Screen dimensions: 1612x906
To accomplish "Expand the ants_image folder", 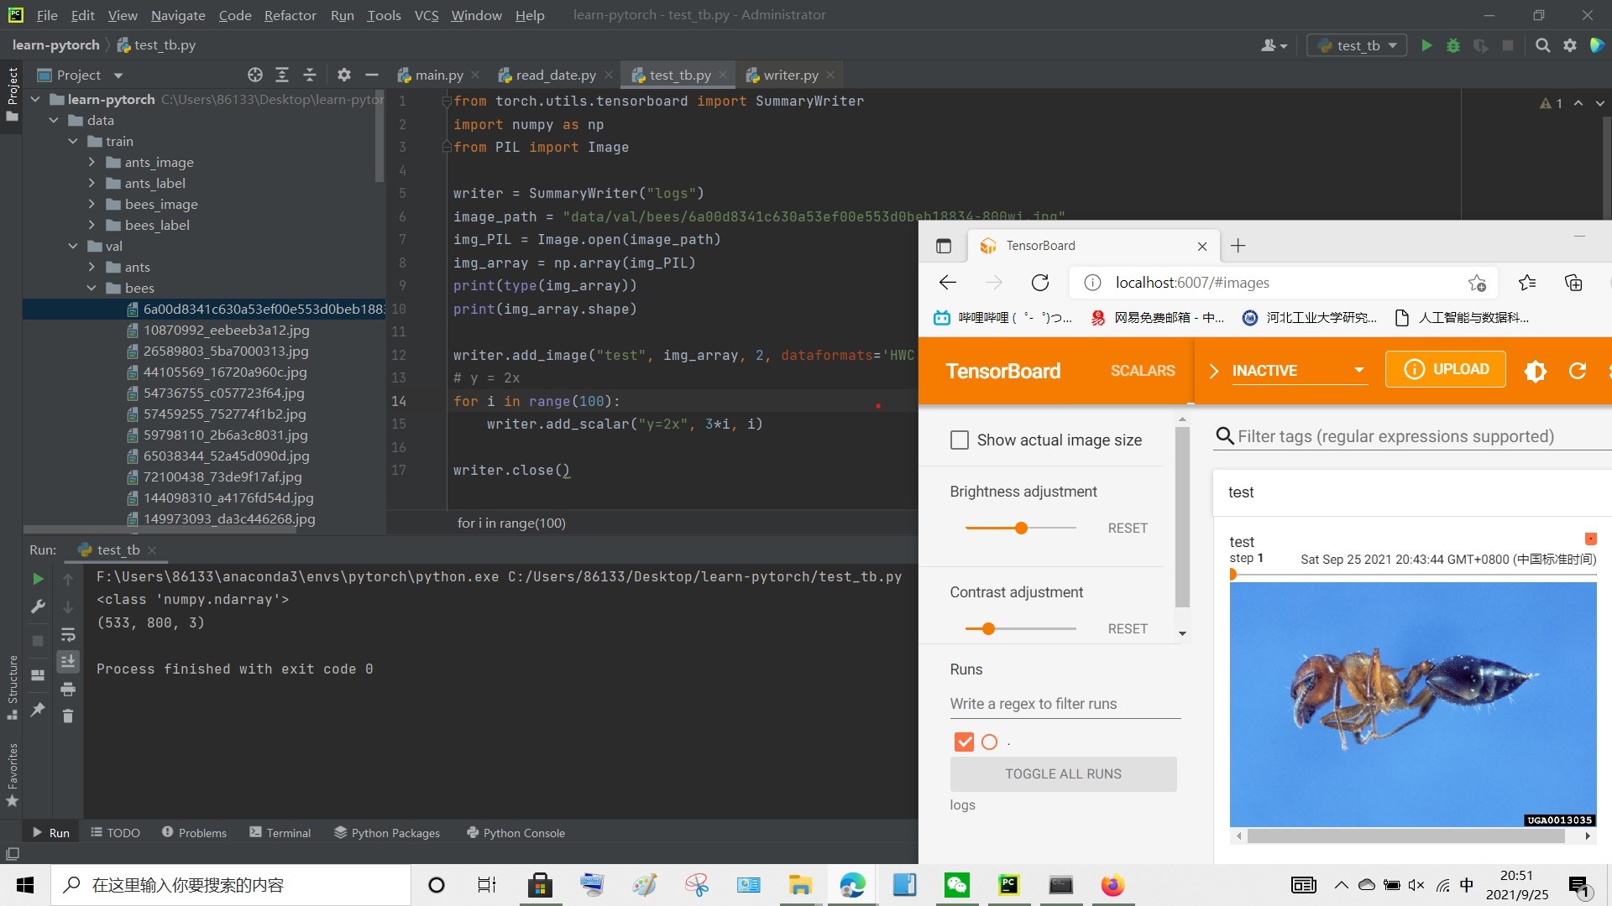I will click(92, 162).
